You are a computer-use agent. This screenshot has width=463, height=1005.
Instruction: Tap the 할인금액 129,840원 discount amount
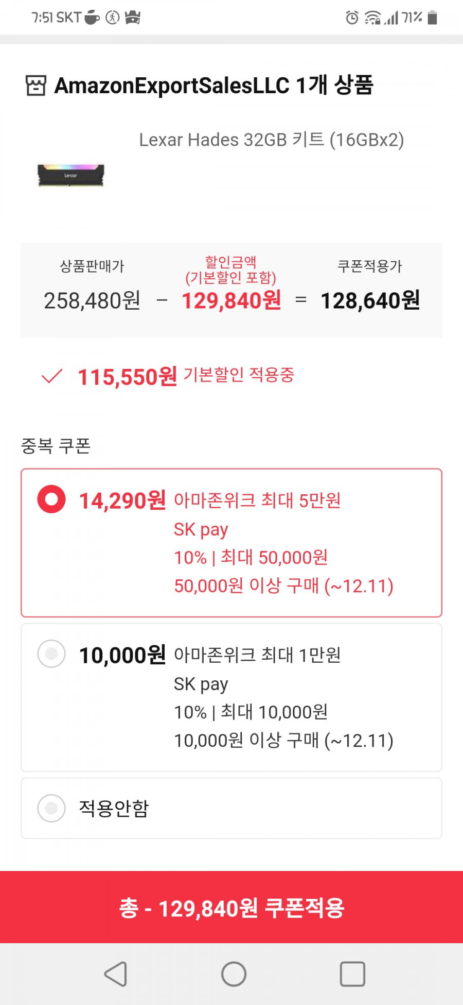coord(232,300)
